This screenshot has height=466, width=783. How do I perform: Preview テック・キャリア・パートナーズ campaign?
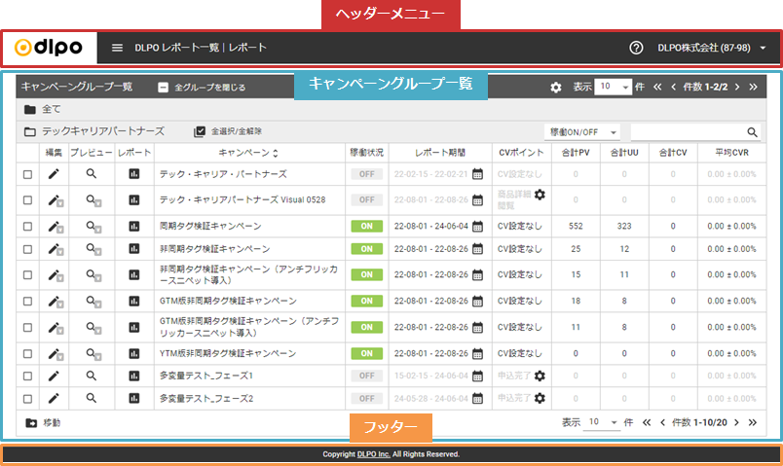(91, 173)
